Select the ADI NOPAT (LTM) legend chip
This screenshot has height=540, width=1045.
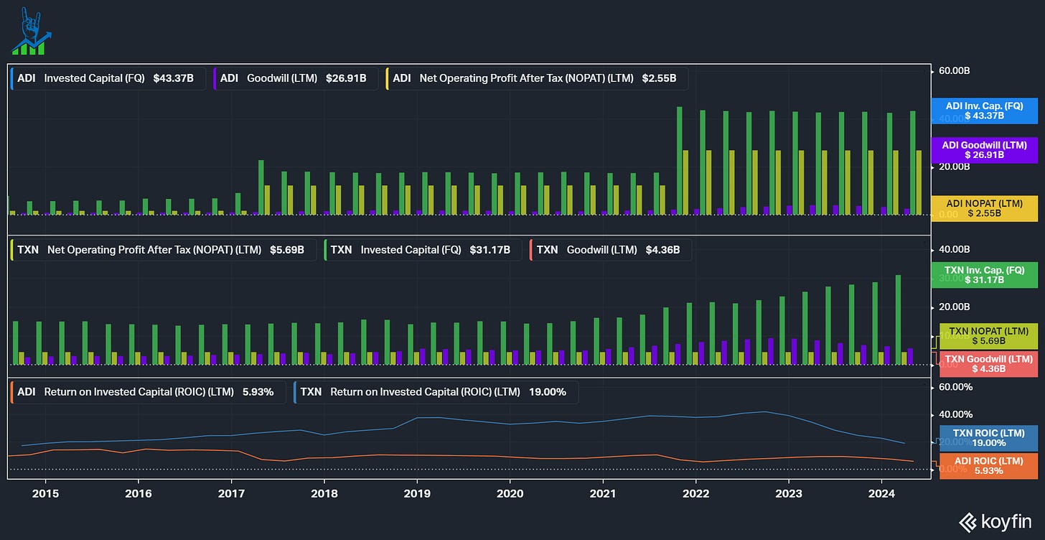(537, 78)
